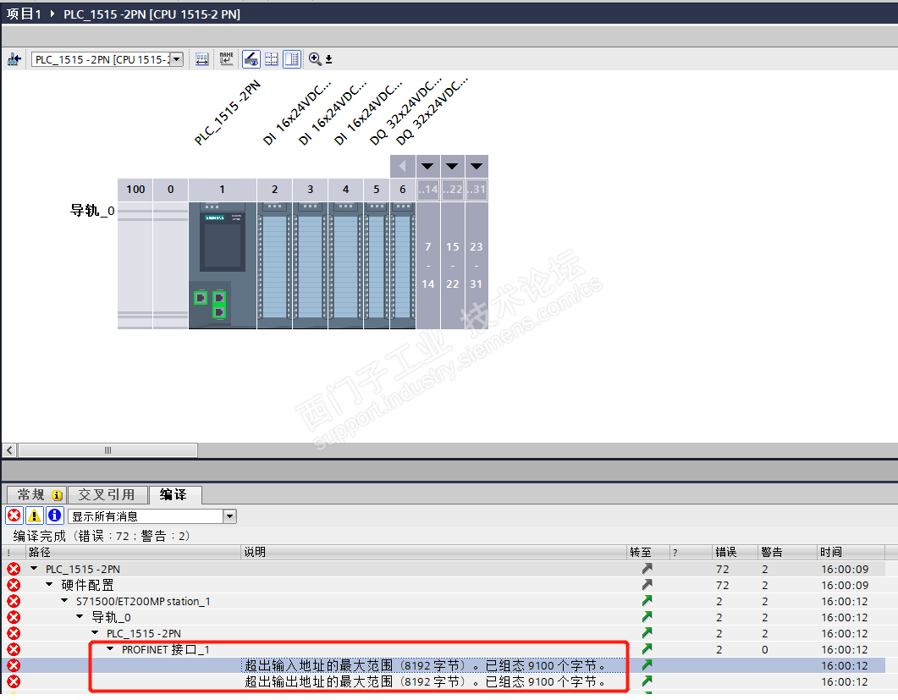
Task: Expand the slot ..31 dropdown arrow
Action: [477, 166]
